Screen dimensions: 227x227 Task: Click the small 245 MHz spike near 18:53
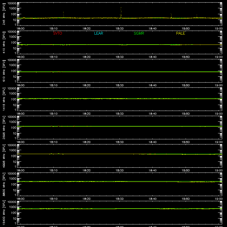[197, 16]
